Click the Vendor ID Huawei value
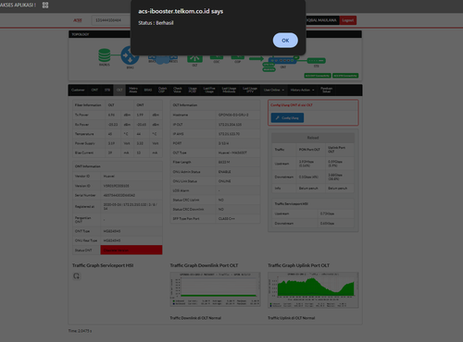Screen dimensions: 463x342 (x=108, y=177)
